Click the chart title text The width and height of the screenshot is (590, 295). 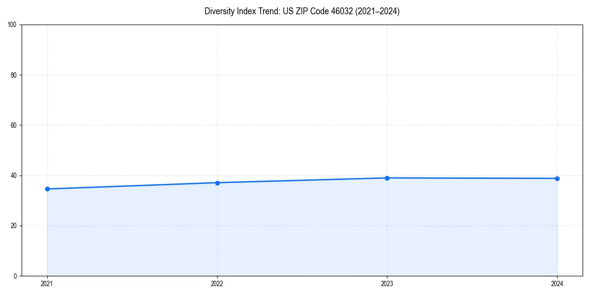click(x=302, y=11)
